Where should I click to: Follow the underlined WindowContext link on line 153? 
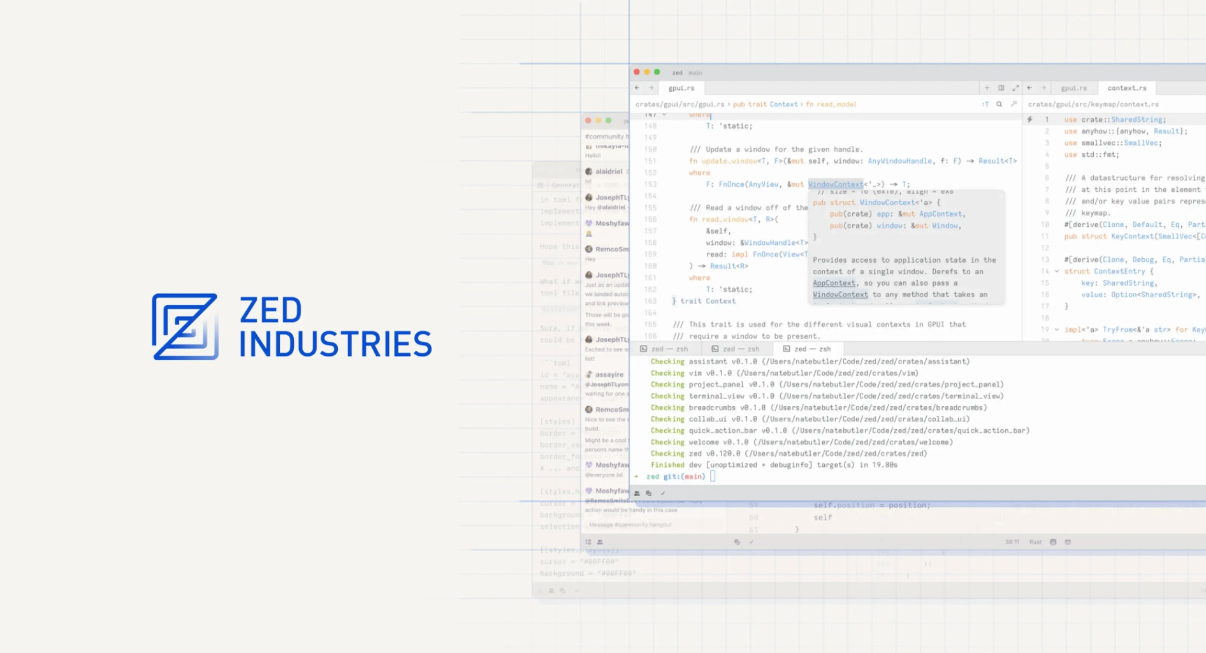[x=836, y=184]
